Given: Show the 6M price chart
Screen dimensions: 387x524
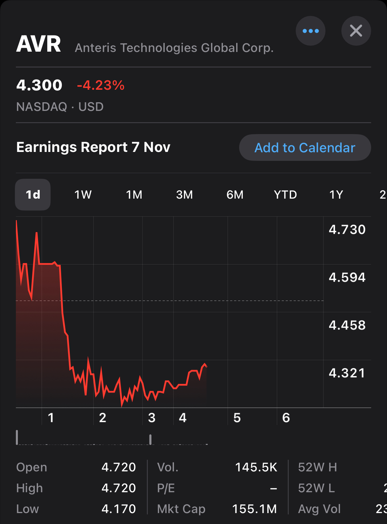Looking at the screenshot, I should tap(235, 195).
